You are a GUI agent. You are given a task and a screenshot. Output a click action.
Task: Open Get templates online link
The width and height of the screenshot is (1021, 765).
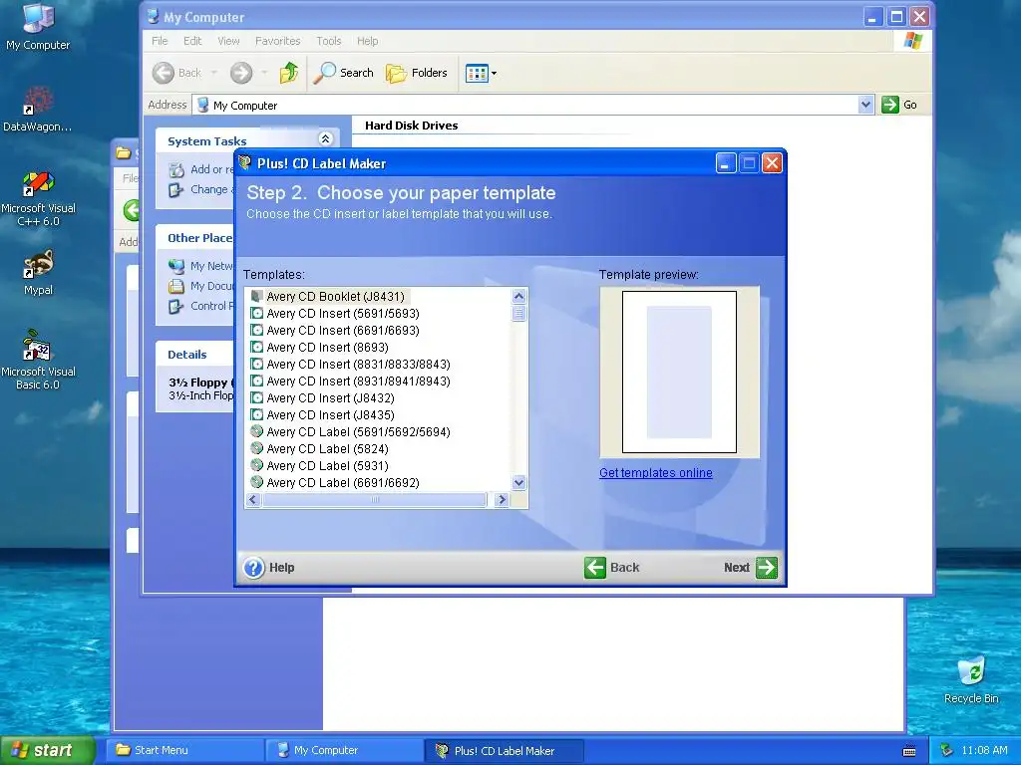pyautogui.click(x=656, y=473)
